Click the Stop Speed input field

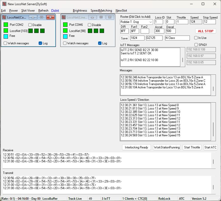[x=210, y=22]
